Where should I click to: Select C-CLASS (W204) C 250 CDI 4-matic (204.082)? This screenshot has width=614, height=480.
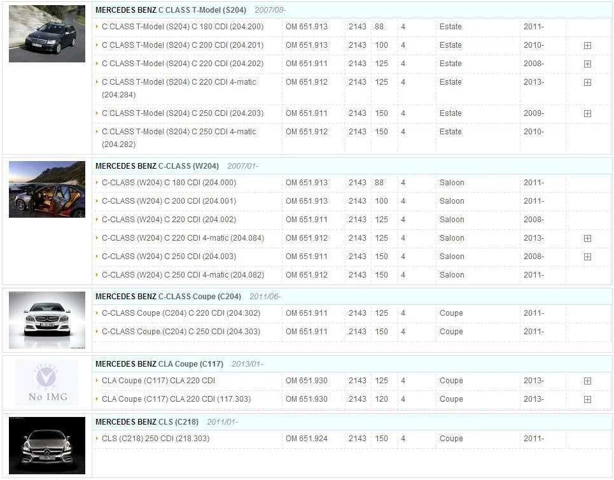(x=183, y=274)
